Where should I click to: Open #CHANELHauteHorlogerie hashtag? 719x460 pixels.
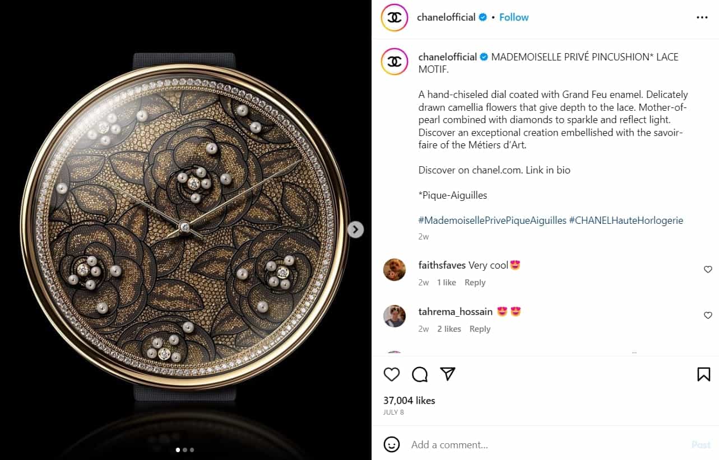[626, 220]
